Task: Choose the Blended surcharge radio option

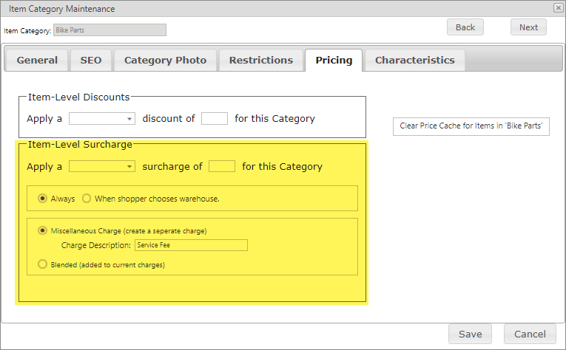Action: 43,264
